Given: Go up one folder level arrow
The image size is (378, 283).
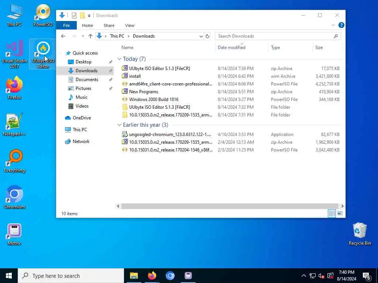Looking at the screenshot, I should (x=90, y=36).
